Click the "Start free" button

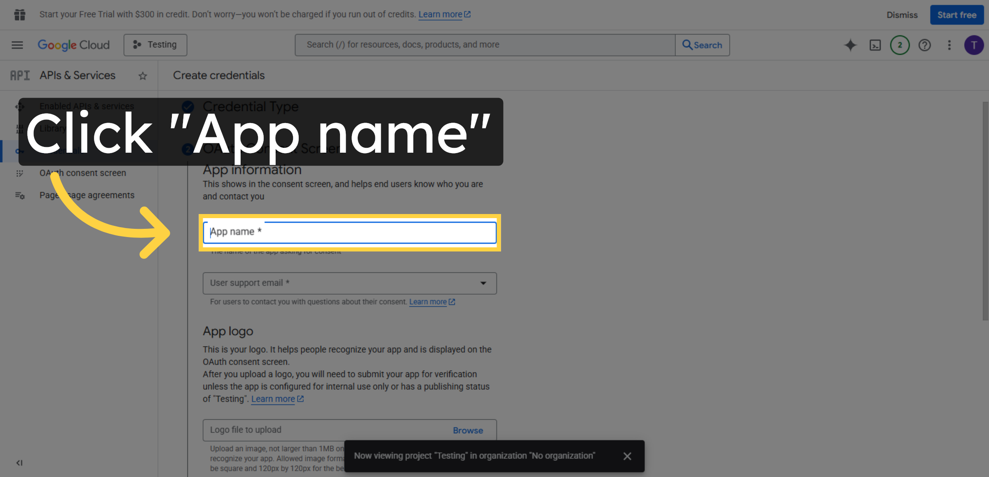tap(956, 14)
